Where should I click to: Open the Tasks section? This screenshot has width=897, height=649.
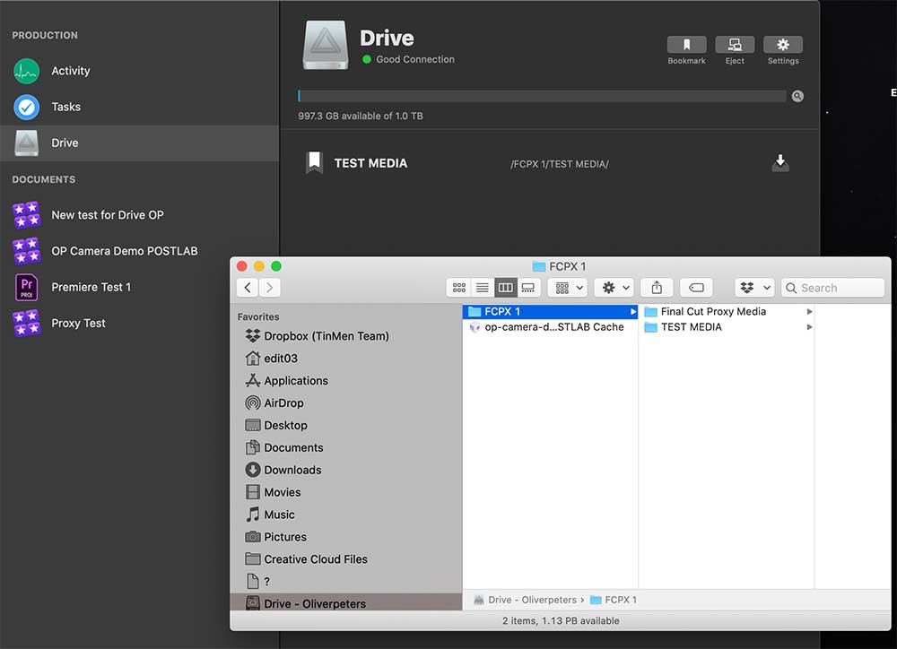click(x=140, y=107)
